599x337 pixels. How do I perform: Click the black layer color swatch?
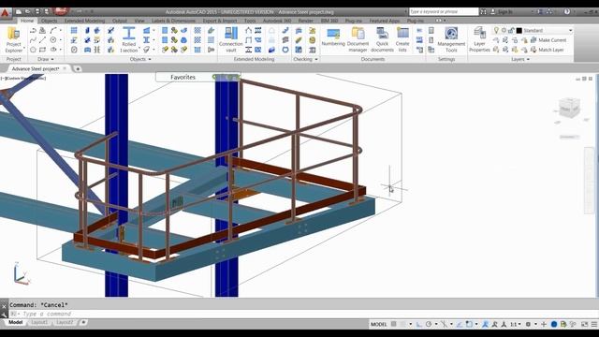pos(519,30)
